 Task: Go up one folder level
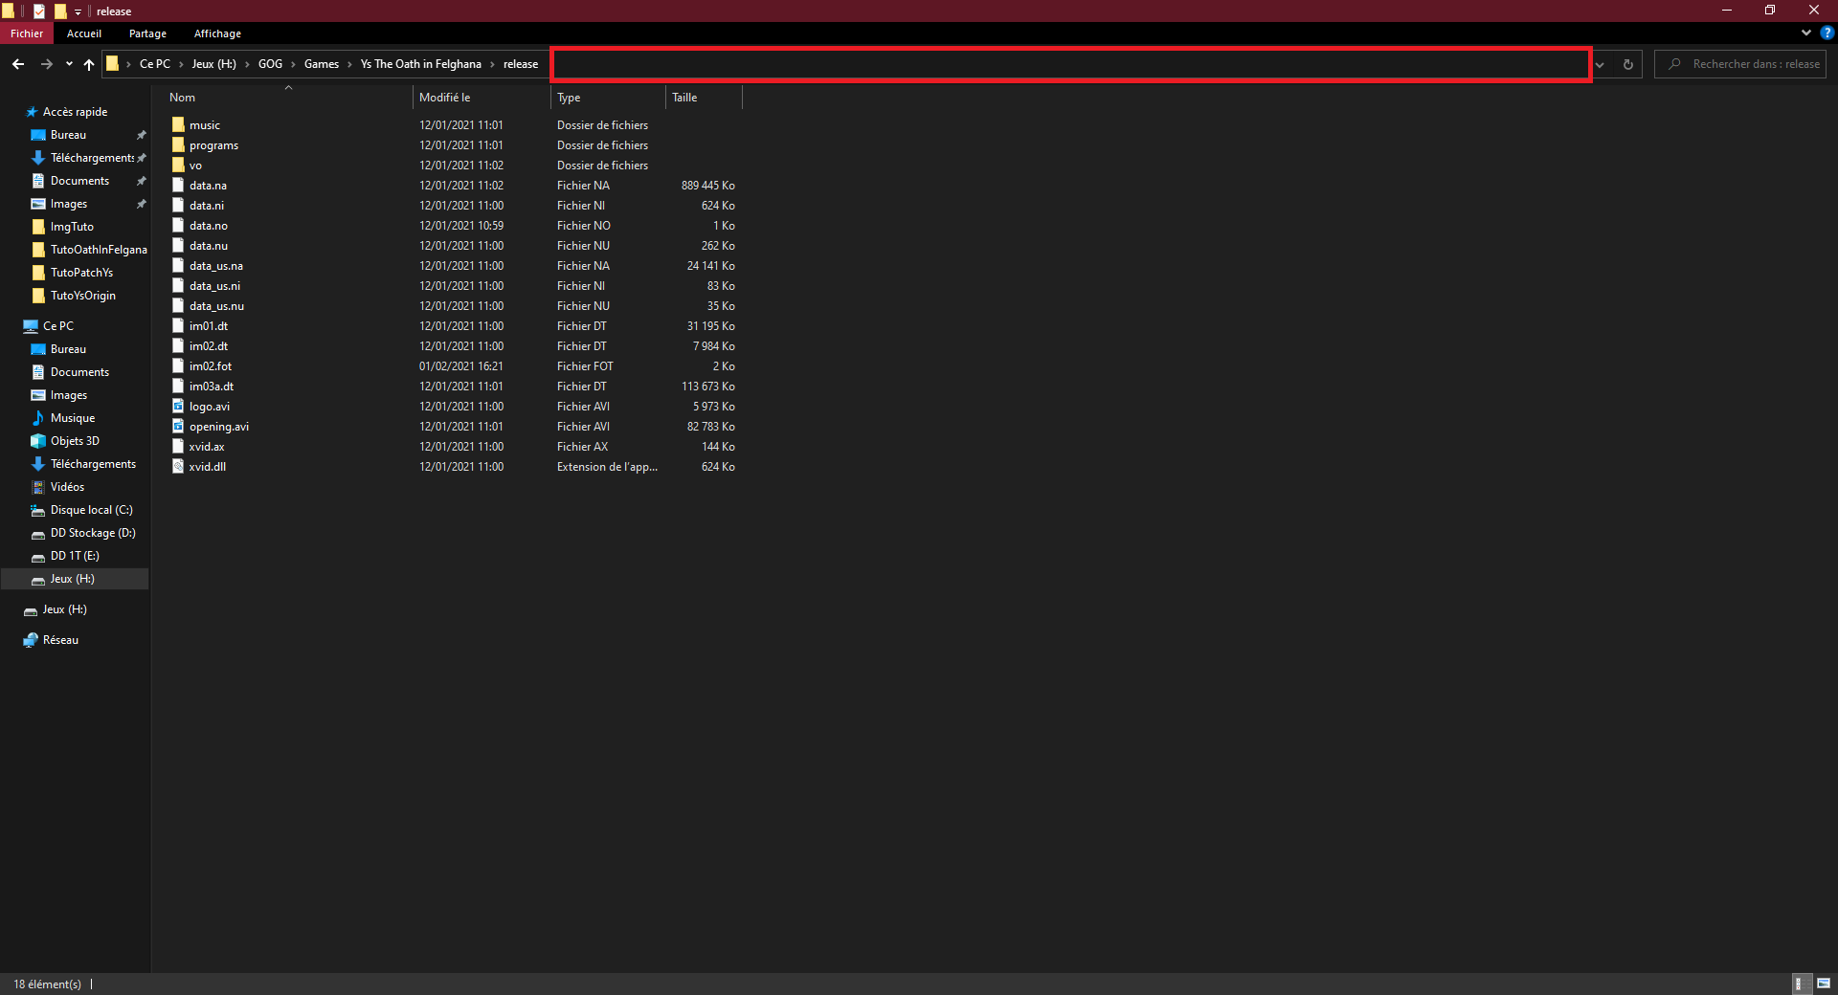tap(89, 64)
